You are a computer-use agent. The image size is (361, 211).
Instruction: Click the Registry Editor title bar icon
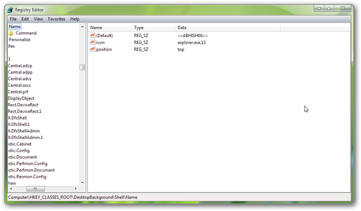tap(10, 10)
